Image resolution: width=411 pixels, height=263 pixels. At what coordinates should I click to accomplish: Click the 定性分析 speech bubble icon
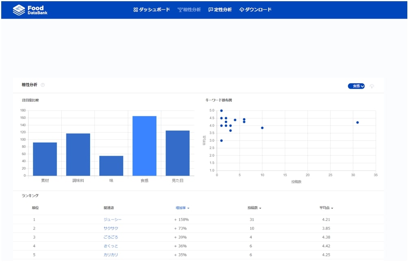[211, 10]
